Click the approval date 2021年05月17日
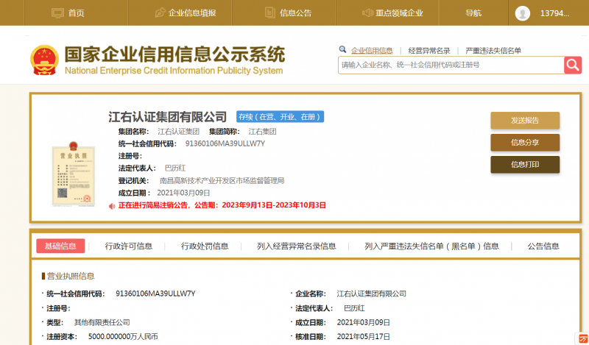This screenshot has width=589, height=345. [364, 337]
